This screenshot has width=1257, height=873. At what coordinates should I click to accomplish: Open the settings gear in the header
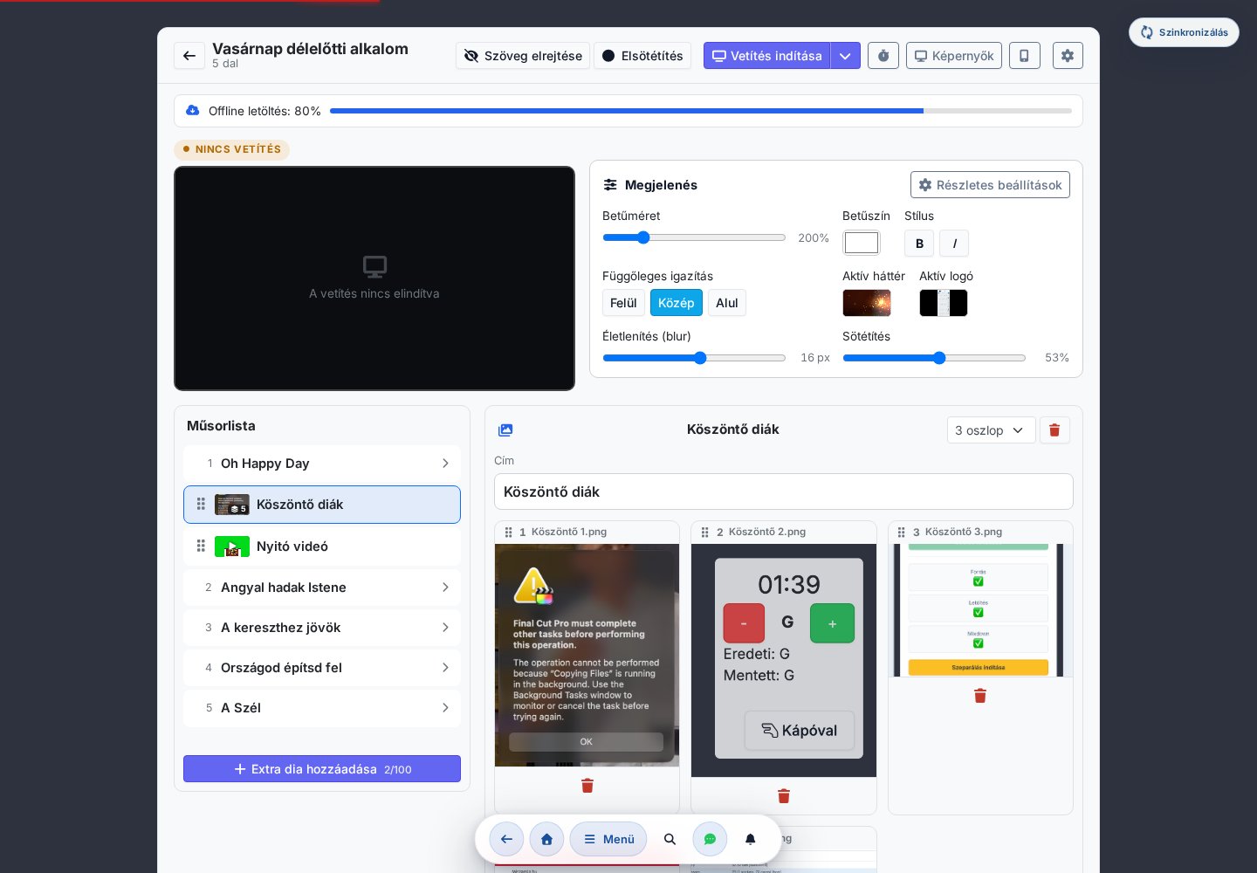tap(1068, 56)
